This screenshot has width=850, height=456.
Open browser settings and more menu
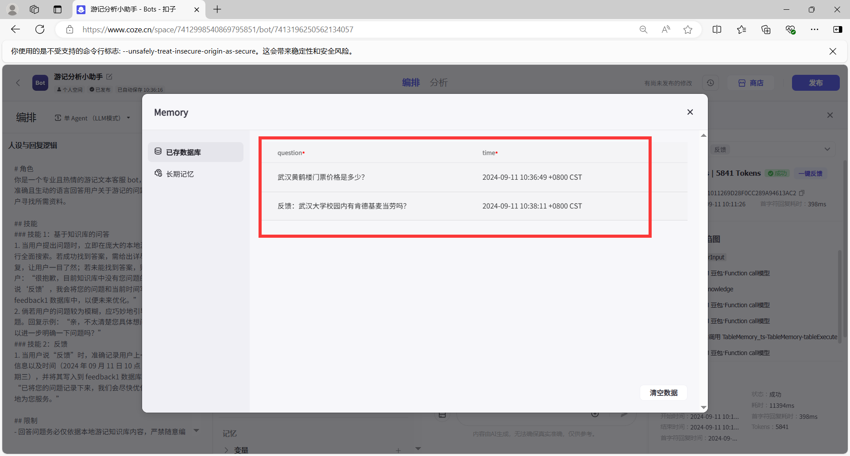(815, 30)
